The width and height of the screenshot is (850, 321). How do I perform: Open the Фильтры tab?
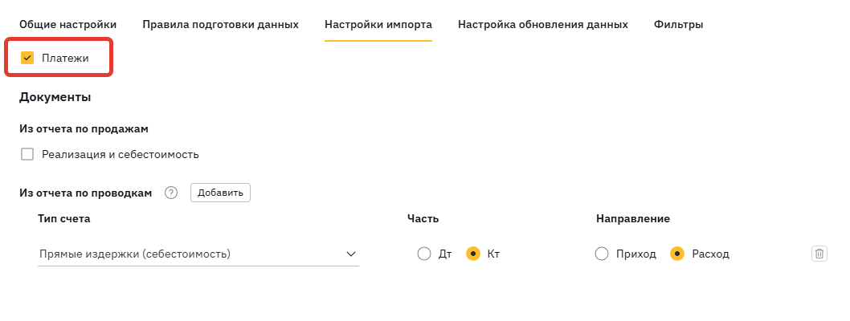tap(678, 24)
